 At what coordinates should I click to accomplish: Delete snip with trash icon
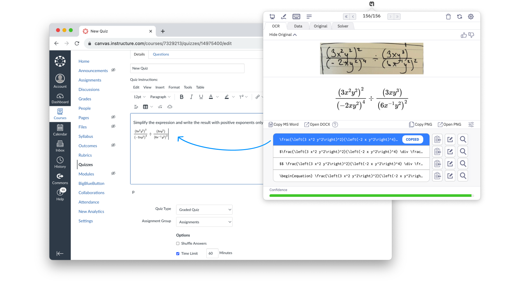click(x=448, y=17)
